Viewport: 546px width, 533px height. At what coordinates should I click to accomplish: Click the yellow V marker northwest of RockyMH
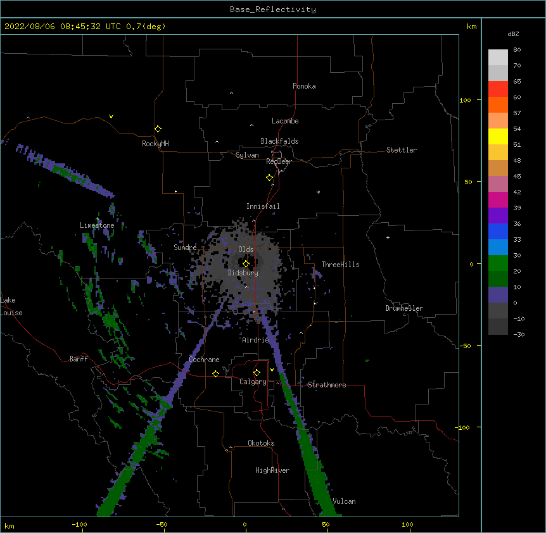[111, 116]
